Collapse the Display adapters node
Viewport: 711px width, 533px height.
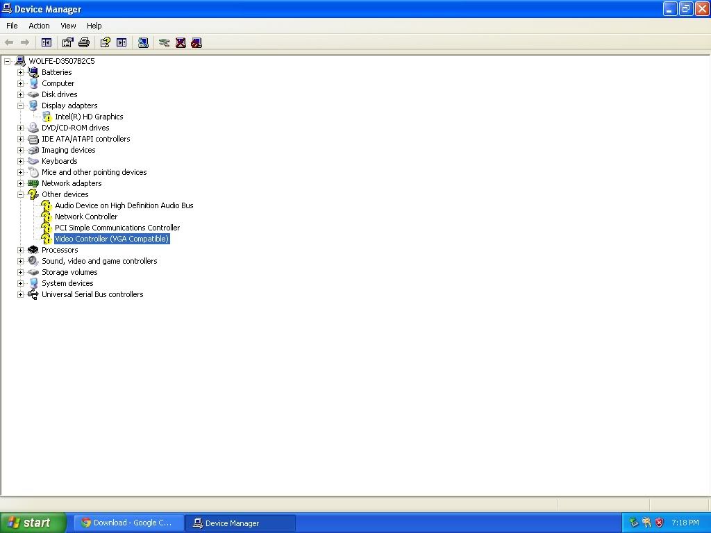(21, 105)
